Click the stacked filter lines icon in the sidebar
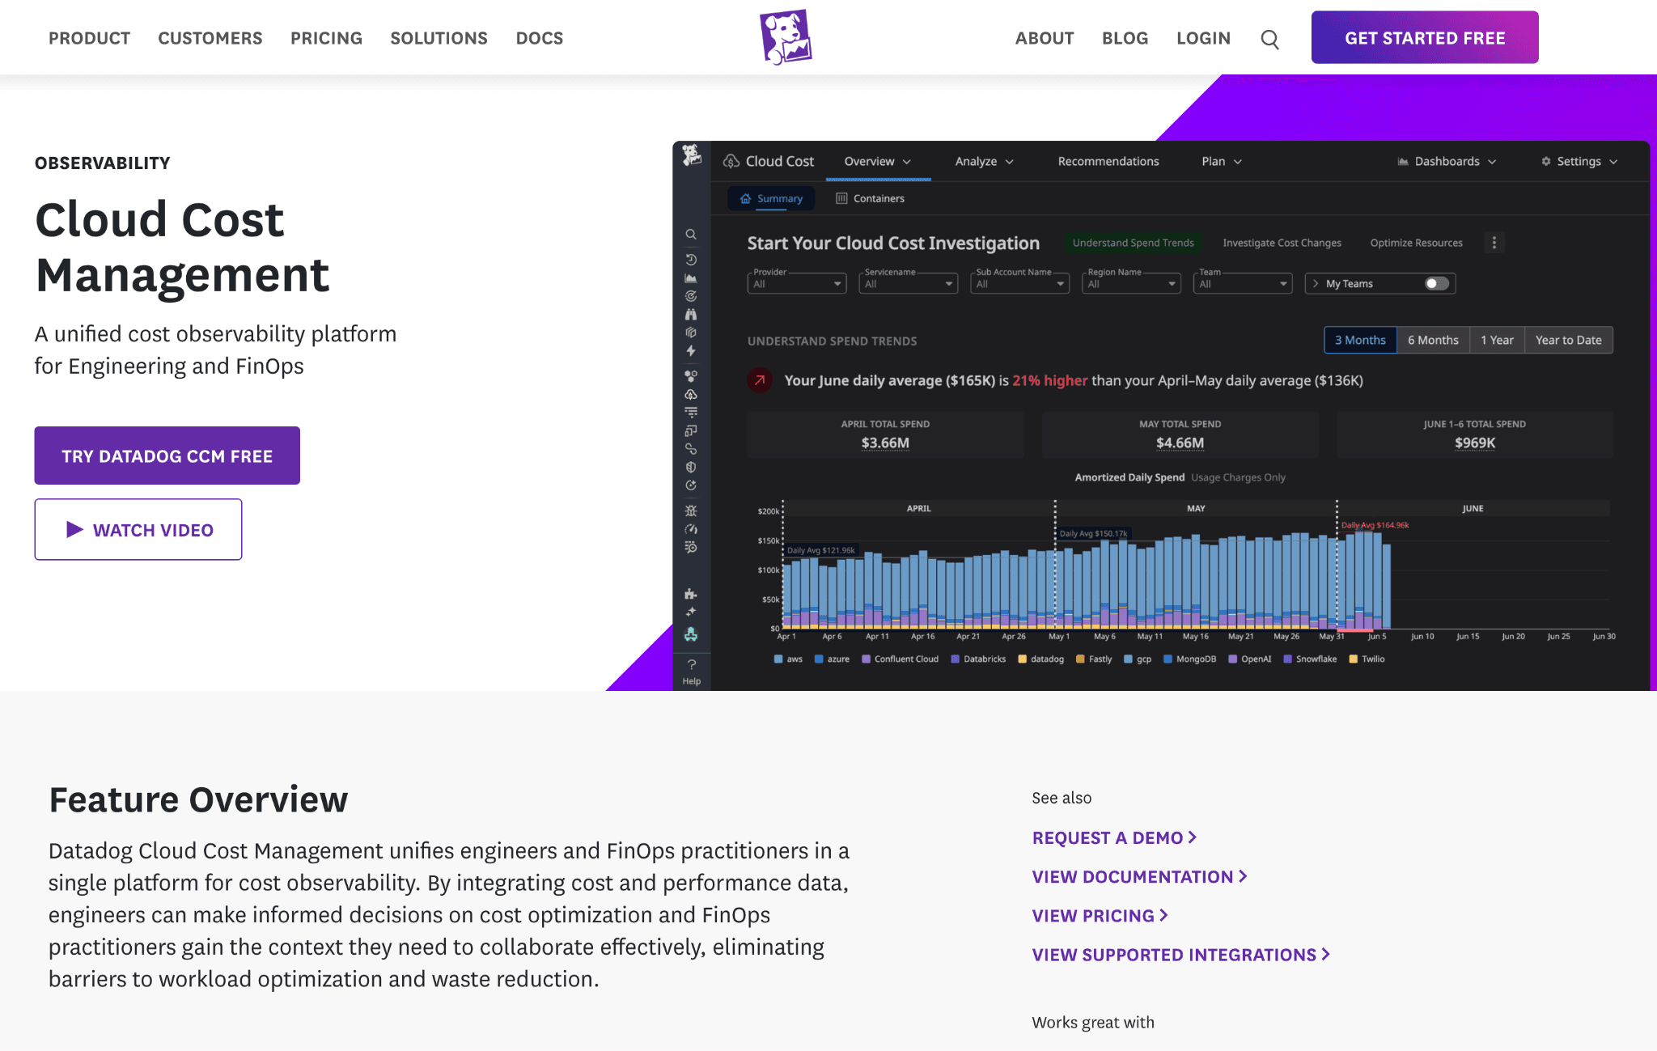 [691, 413]
